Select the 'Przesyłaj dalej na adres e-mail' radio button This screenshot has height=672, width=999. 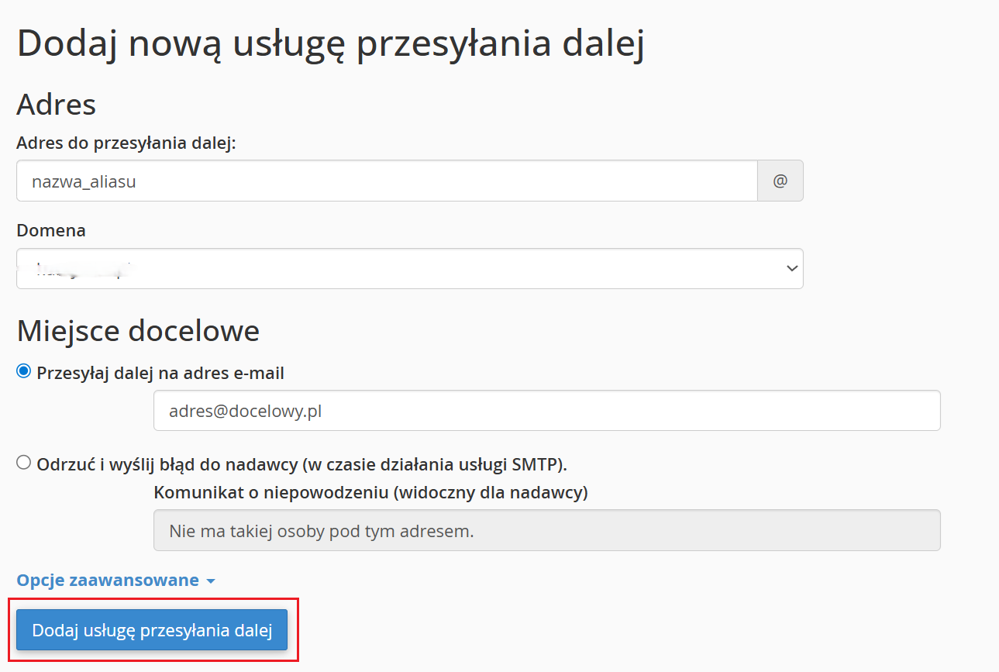pyautogui.click(x=24, y=372)
